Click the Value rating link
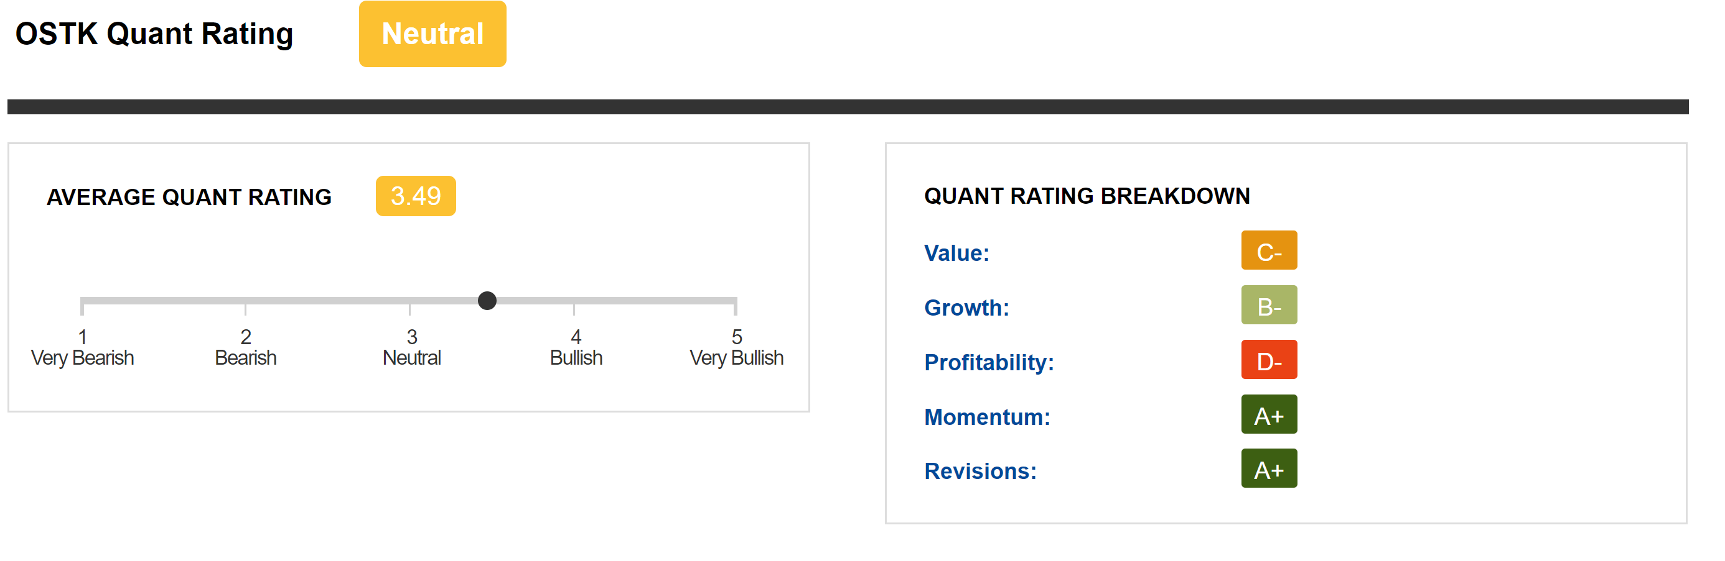This screenshot has height=561, width=1725. click(956, 253)
